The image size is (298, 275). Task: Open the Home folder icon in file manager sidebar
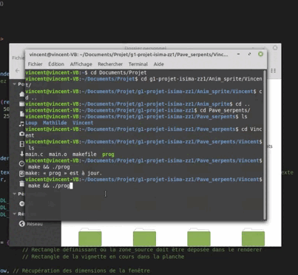click(x=22, y=94)
